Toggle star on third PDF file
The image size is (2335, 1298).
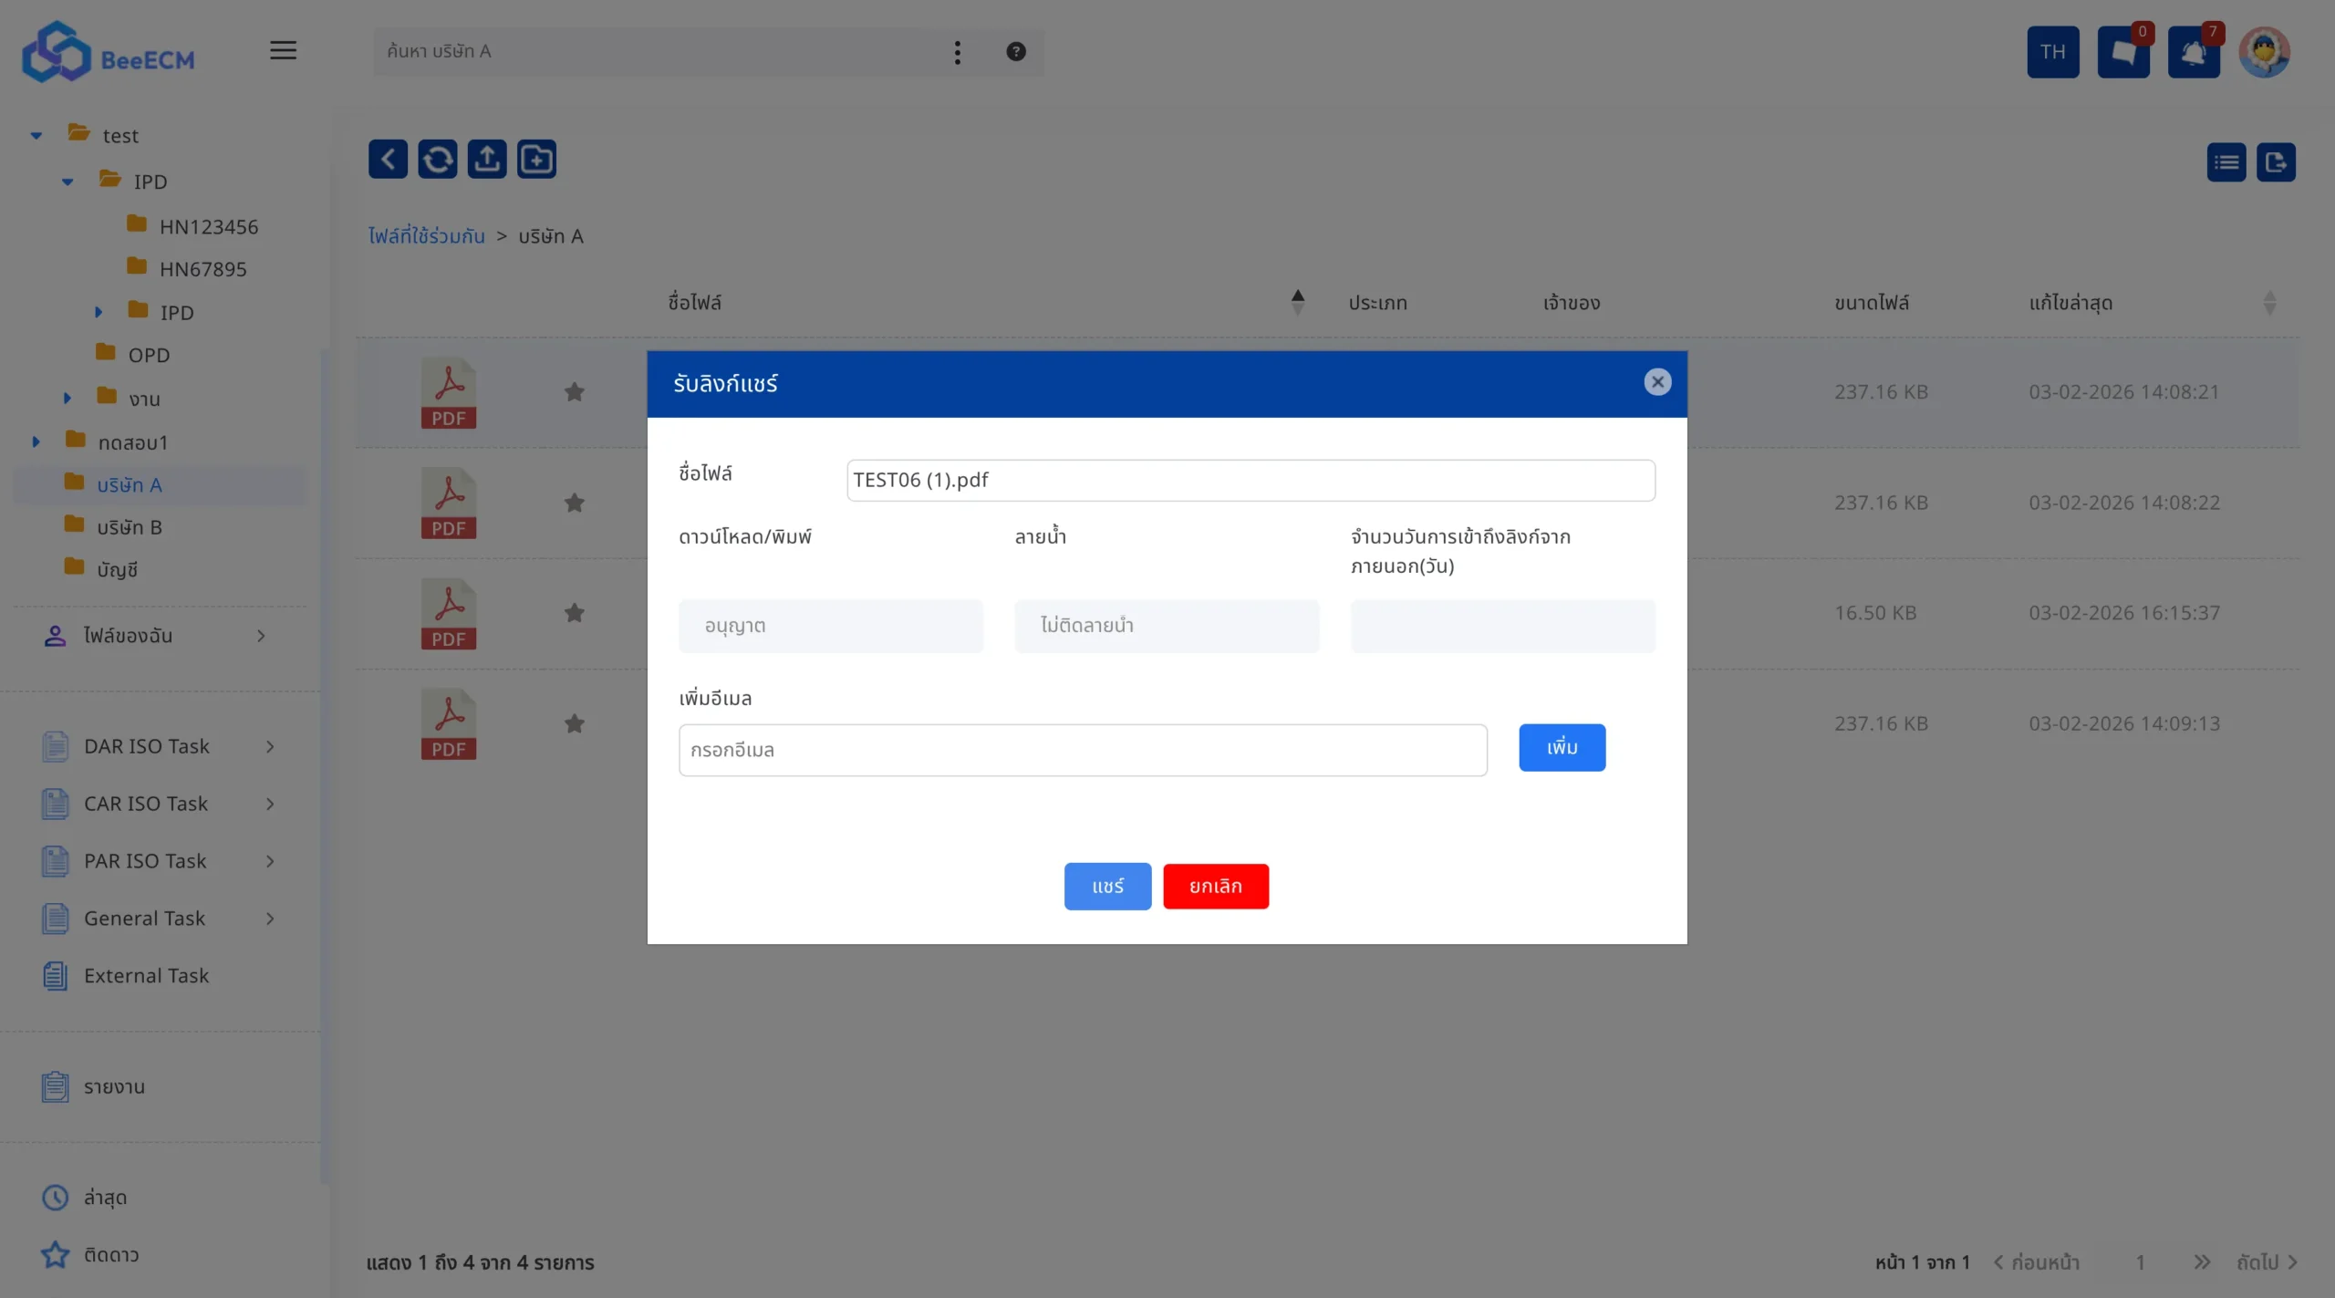point(574,613)
